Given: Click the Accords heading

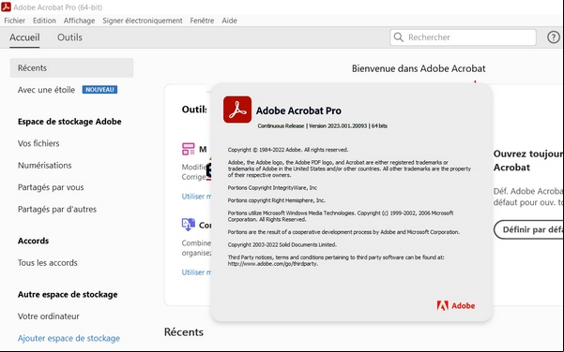Looking at the screenshot, I should 33,241.
